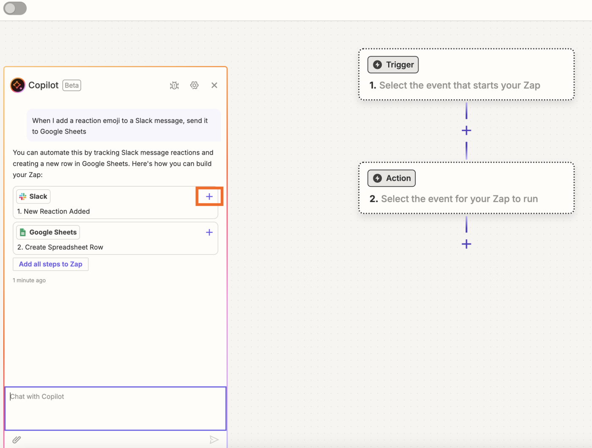Click the '1 minute ago' timestamp
The width and height of the screenshot is (592, 448).
point(29,280)
